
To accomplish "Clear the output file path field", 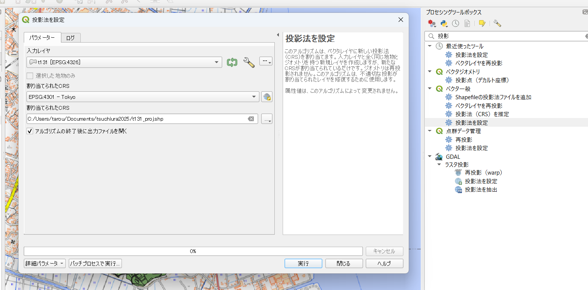I will tap(251, 119).
